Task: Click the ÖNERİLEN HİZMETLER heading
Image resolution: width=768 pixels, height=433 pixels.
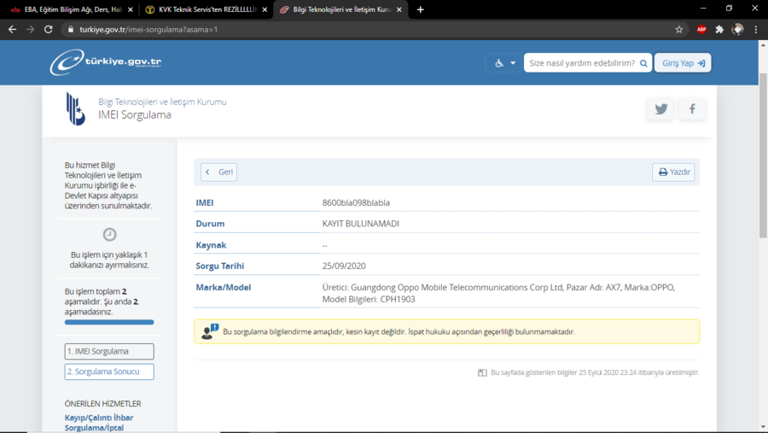Action: pos(103,404)
